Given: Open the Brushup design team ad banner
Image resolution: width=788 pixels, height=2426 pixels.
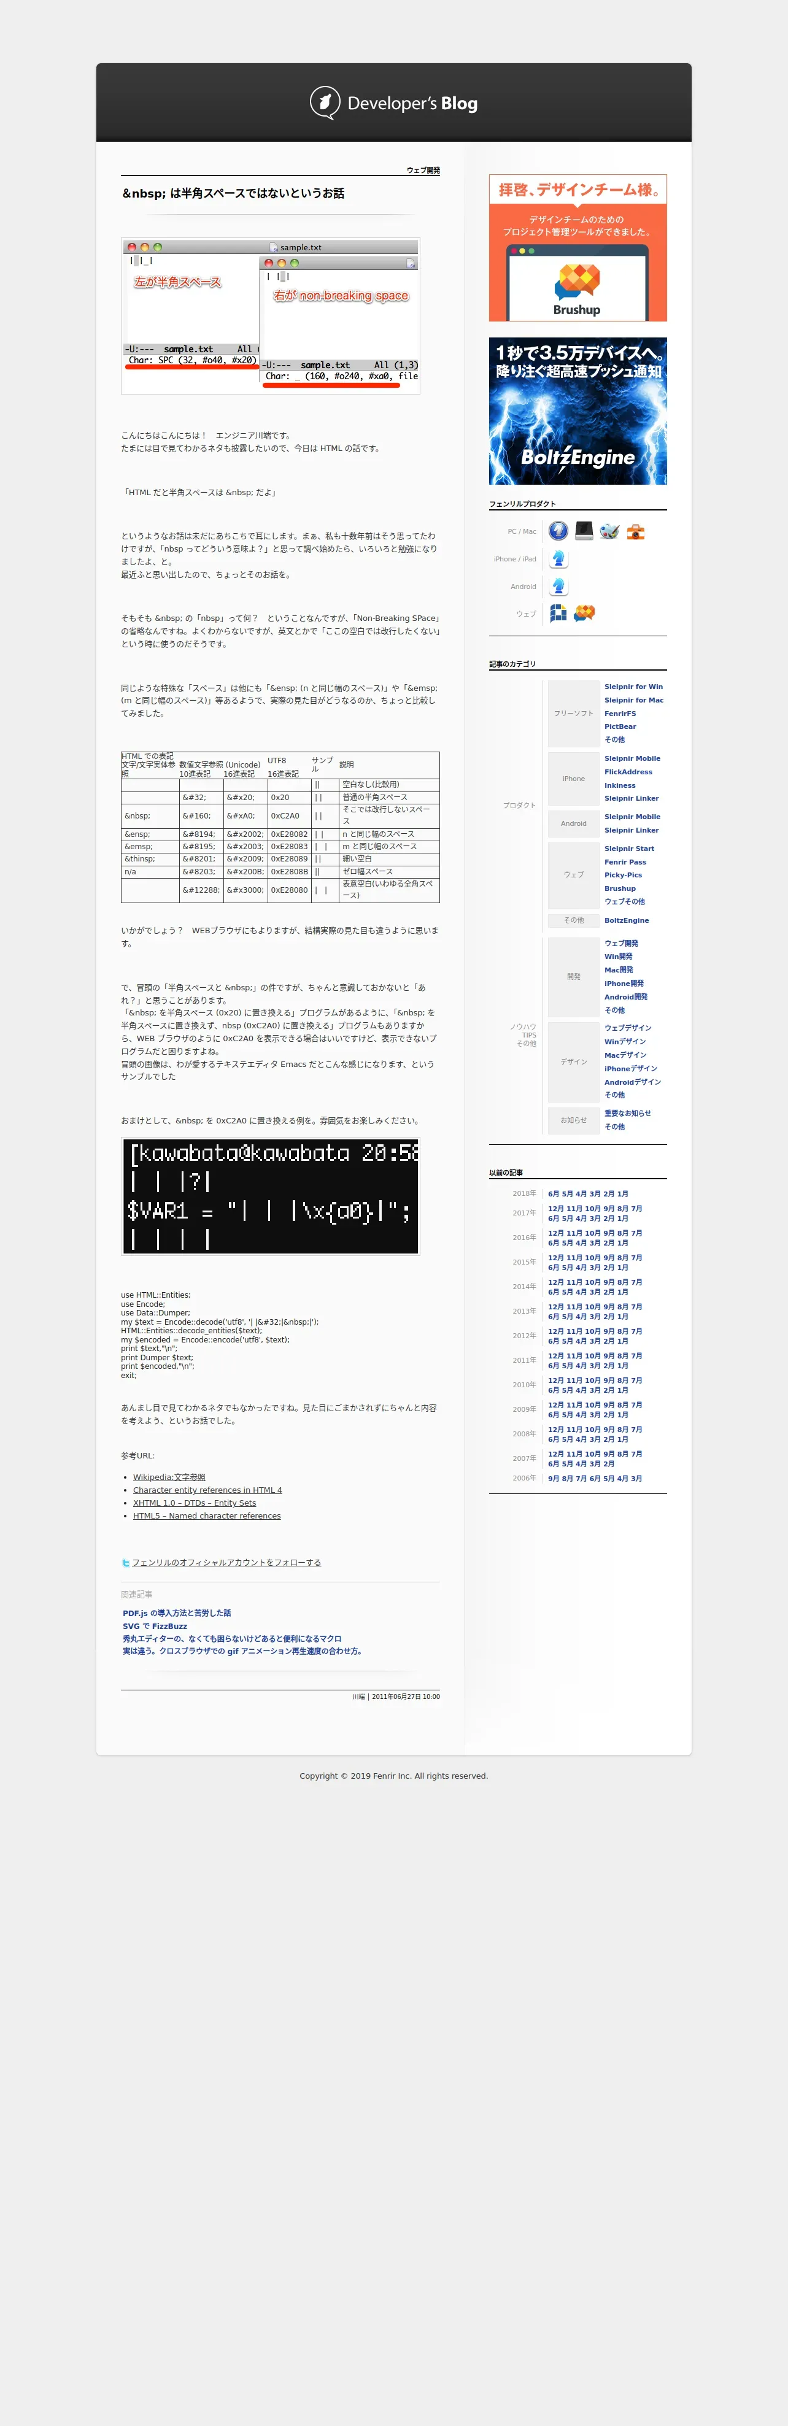Looking at the screenshot, I should click(577, 248).
